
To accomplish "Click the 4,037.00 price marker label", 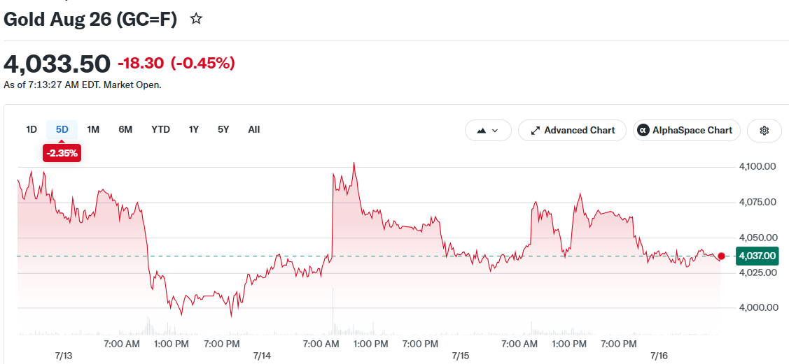I will point(757,256).
